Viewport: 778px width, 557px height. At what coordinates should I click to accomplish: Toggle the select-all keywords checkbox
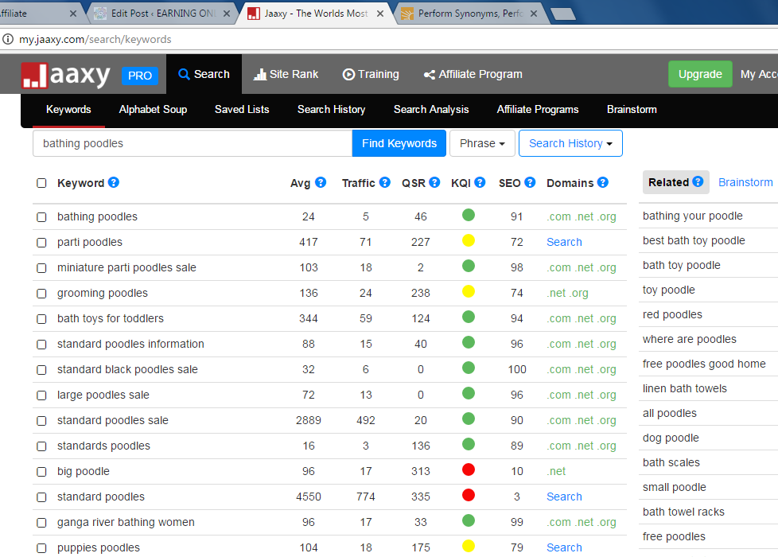[41, 183]
